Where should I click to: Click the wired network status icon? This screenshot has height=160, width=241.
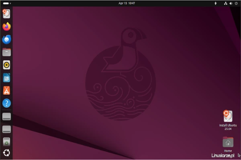coord(225,3)
